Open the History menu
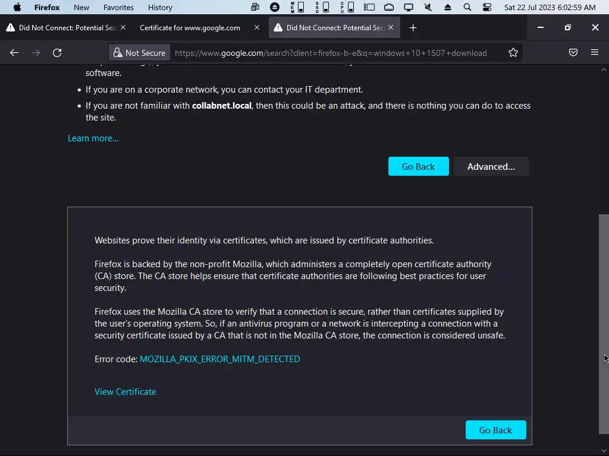 click(x=160, y=7)
